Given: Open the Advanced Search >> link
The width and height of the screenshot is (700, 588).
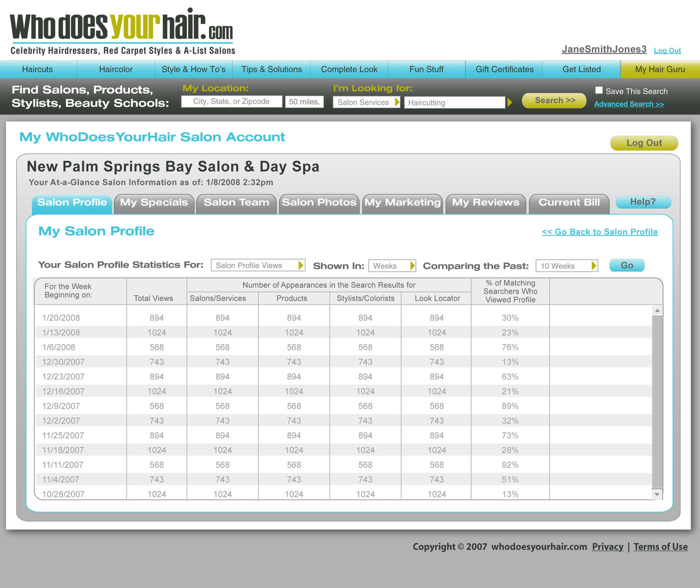Looking at the screenshot, I should click(629, 104).
